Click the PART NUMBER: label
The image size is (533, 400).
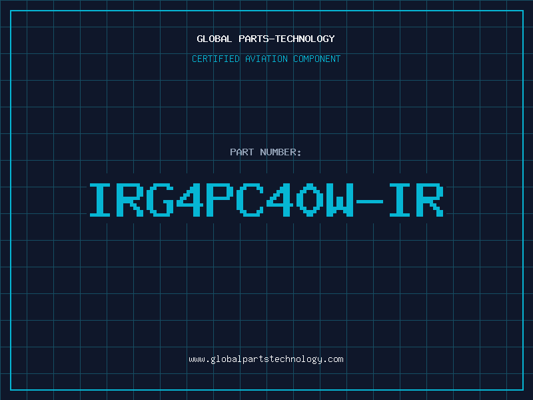(265, 152)
